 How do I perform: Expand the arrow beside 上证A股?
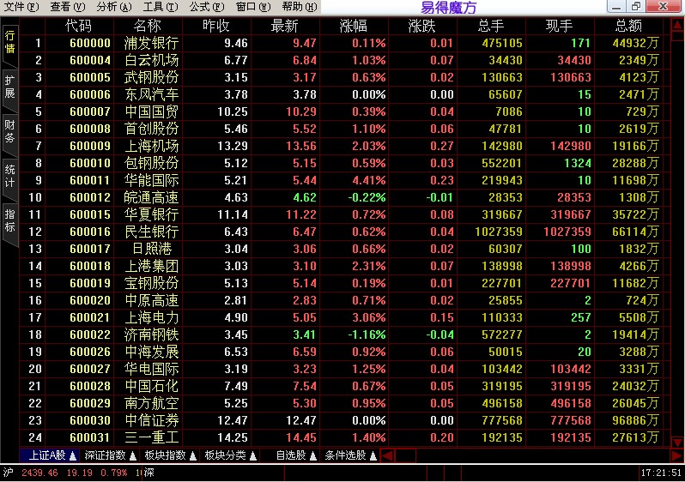(x=73, y=455)
